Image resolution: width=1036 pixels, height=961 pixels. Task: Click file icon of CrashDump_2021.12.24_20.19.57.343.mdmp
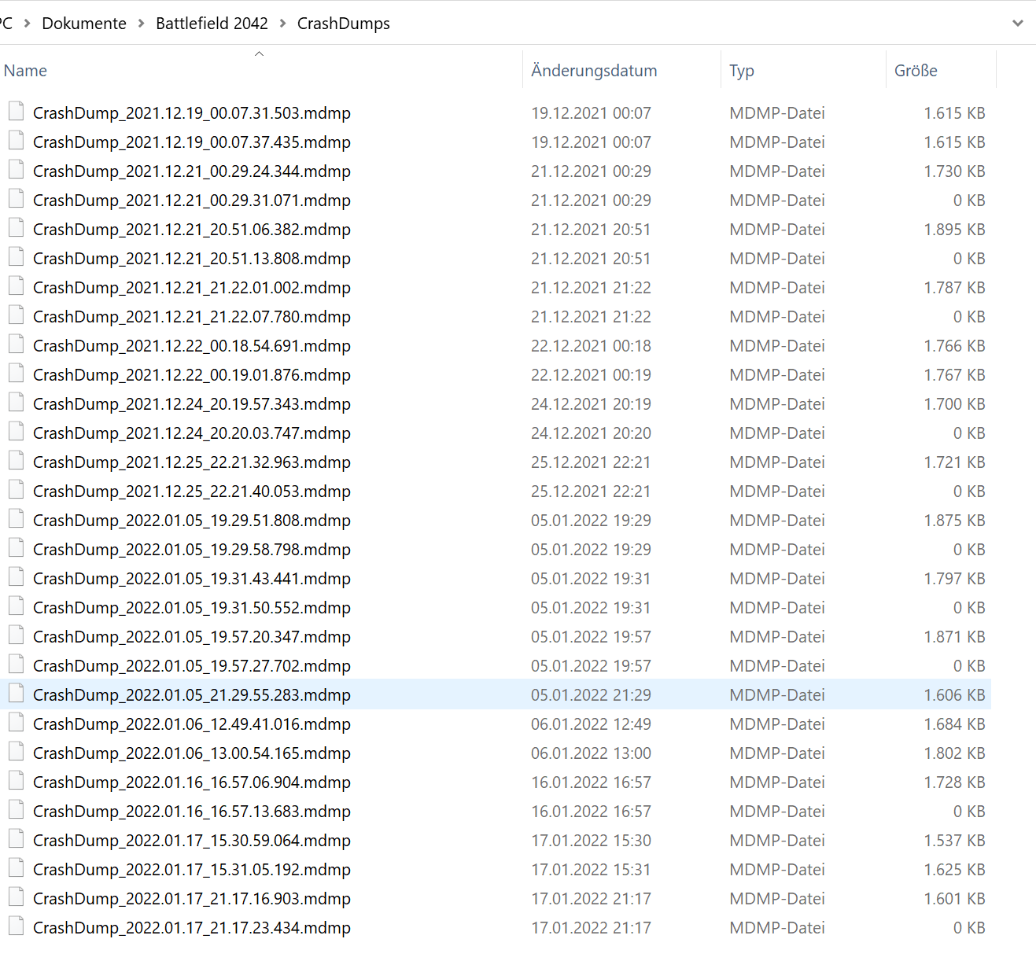click(x=16, y=403)
